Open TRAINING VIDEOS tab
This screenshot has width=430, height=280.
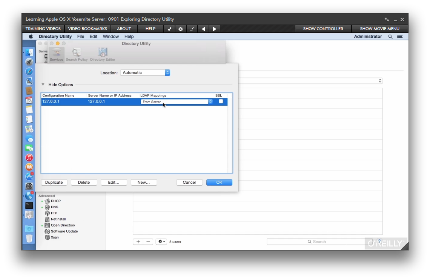[x=43, y=29]
